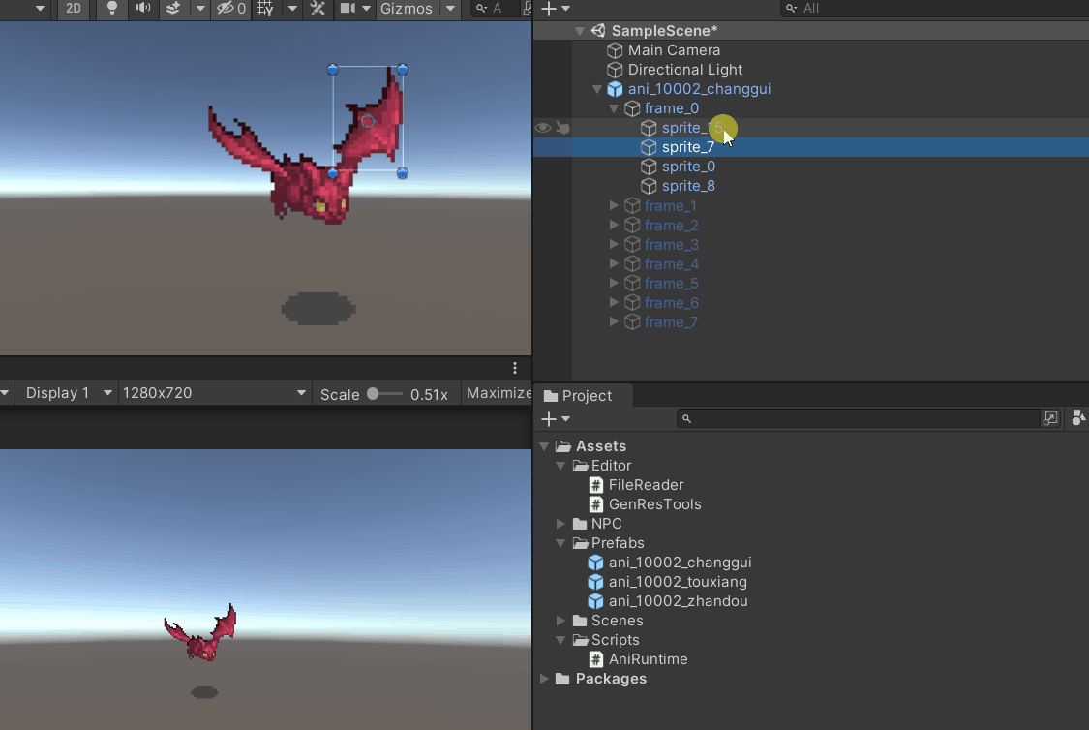Viewport: 1089px width, 730px height.
Task: Click prefab icon of ani_10002_zhandou
Action: [x=596, y=601]
